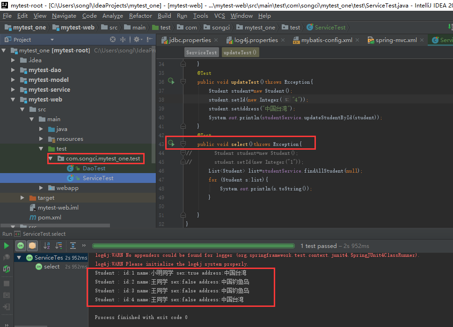Expand all test results in Run panel
Screen dimensions: 453x327
coord(73,246)
